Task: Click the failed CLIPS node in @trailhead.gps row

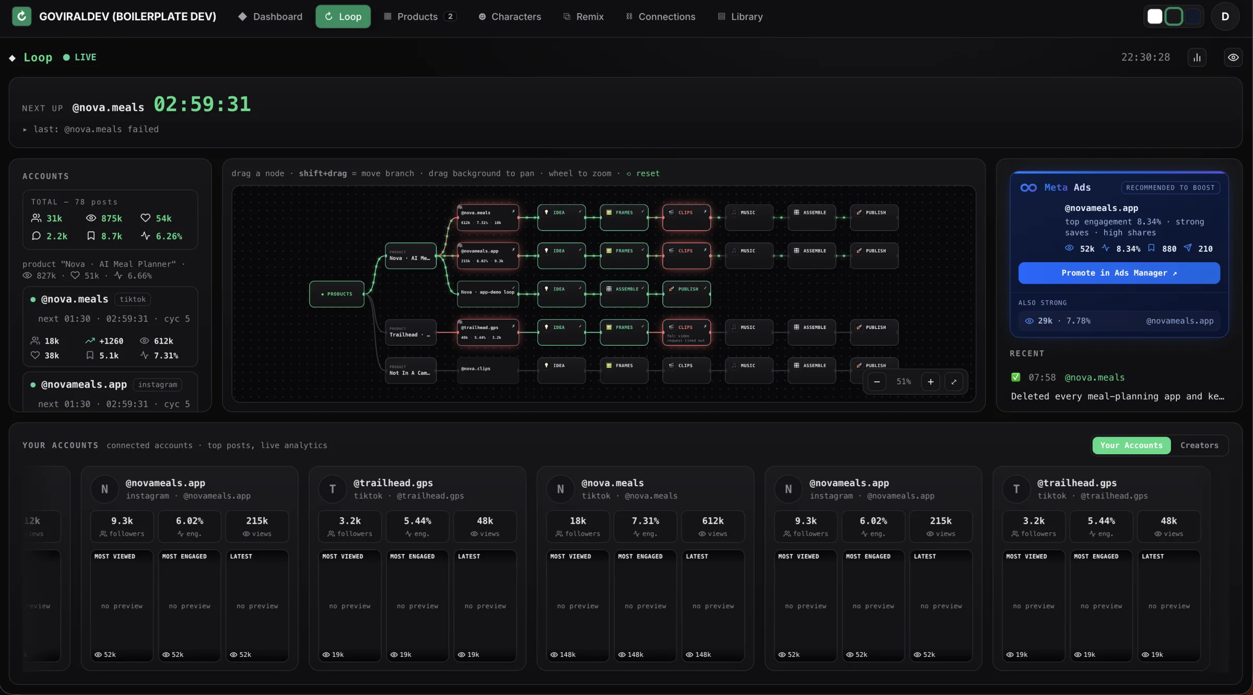Action: (687, 332)
